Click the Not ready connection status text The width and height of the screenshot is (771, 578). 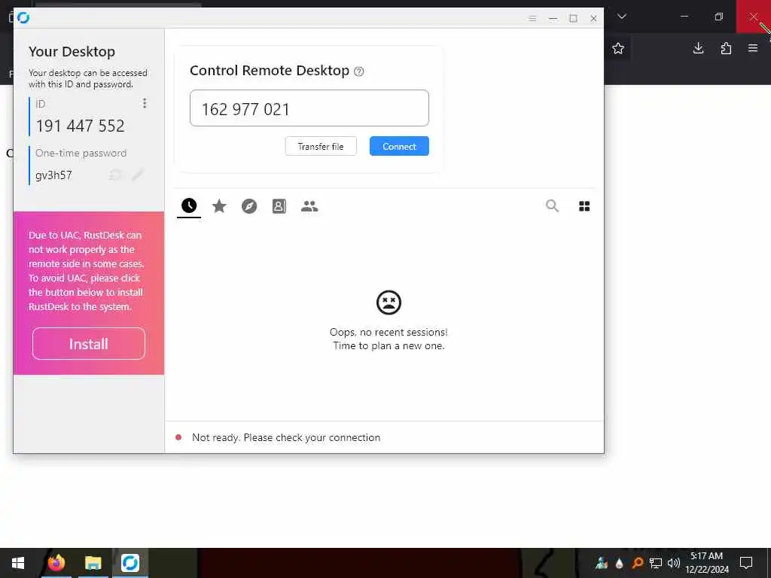(286, 437)
